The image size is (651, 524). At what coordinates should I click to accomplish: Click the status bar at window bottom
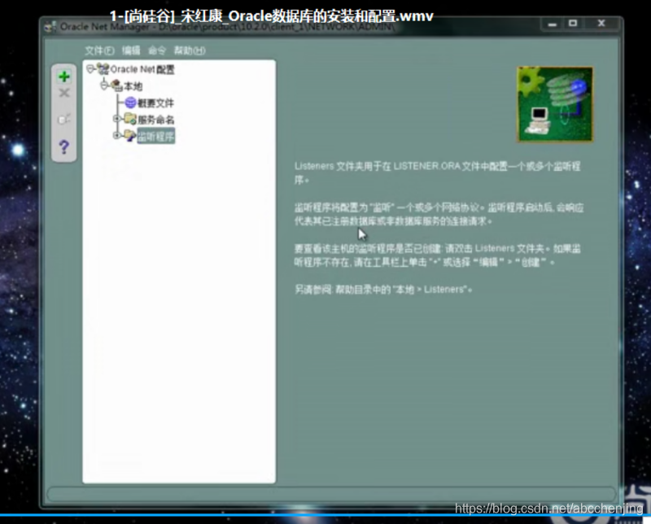(331, 494)
